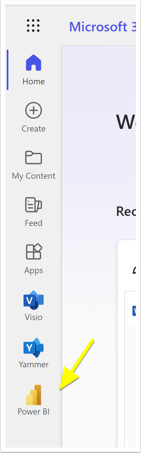Launch Power BI from the yellow bars icon
This screenshot has width=141, height=453.
click(x=34, y=395)
